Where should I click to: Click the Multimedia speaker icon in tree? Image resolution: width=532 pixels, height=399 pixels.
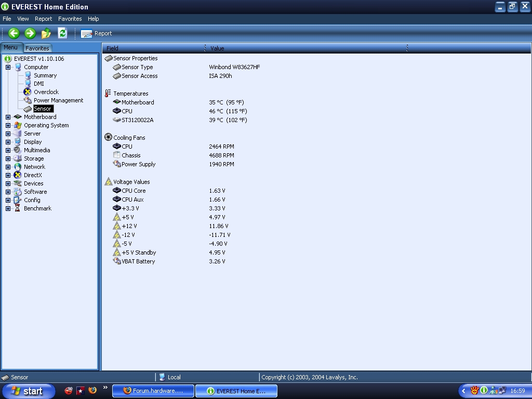point(18,150)
